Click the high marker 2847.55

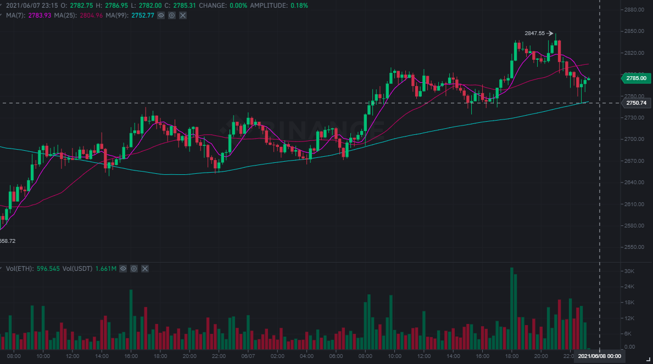535,33
